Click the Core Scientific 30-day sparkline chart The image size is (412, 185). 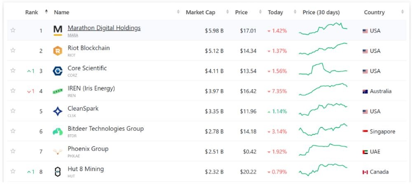pos(323,69)
